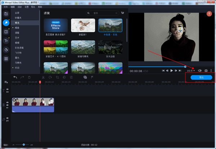Toggle video track visibility eye icon
The width and height of the screenshot is (216, 149).
click(8, 102)
